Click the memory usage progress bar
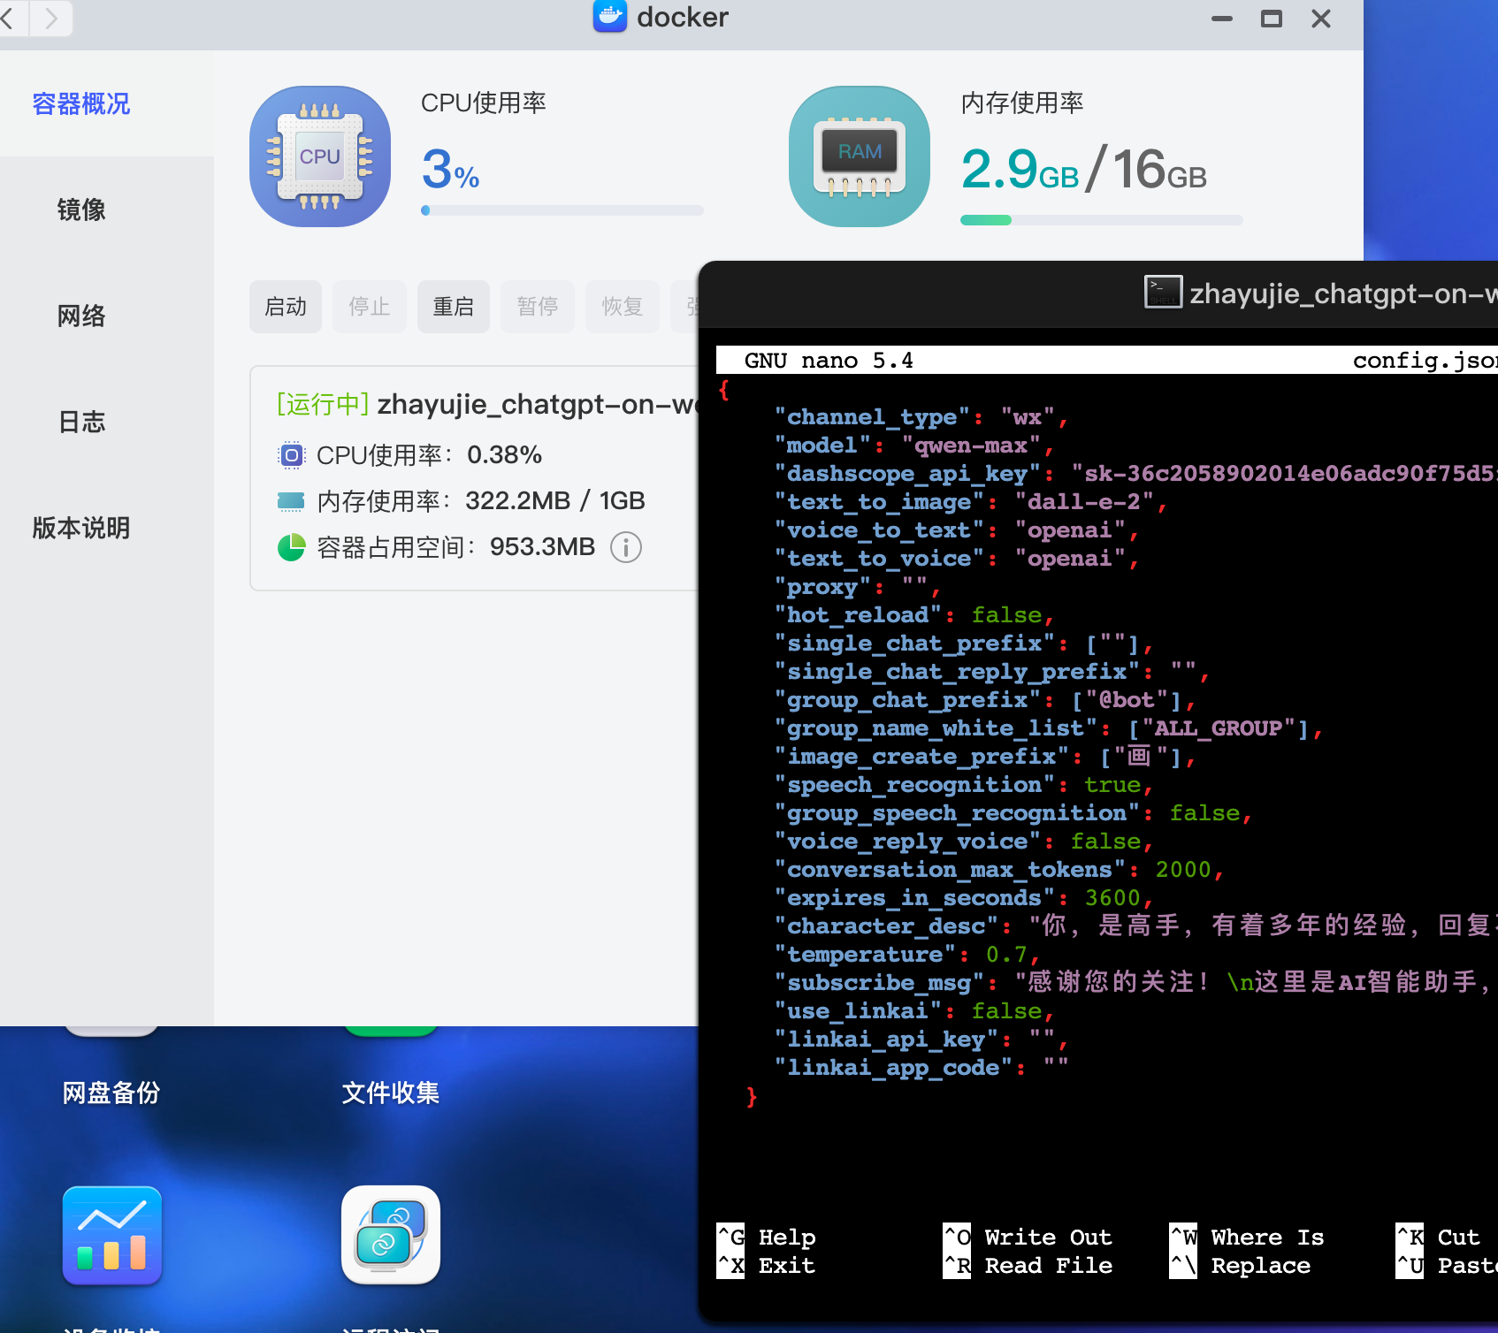1498x1333 pixels. (1102, 220)
